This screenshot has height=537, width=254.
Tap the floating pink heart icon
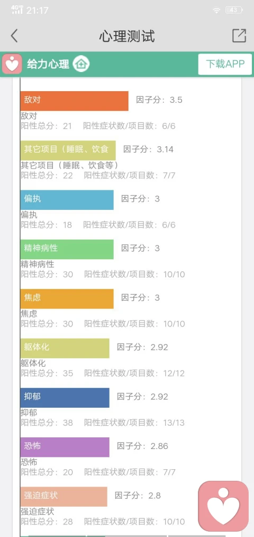click(x=224, y=506)
